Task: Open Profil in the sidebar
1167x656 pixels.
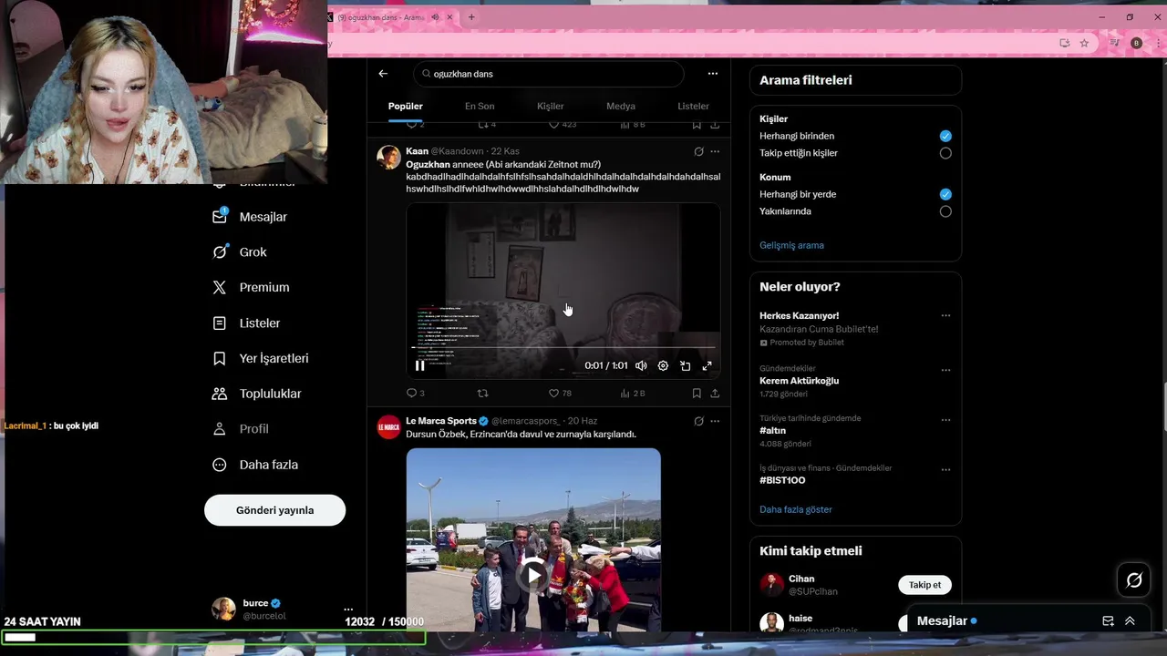Action: [x=241, y=429]
